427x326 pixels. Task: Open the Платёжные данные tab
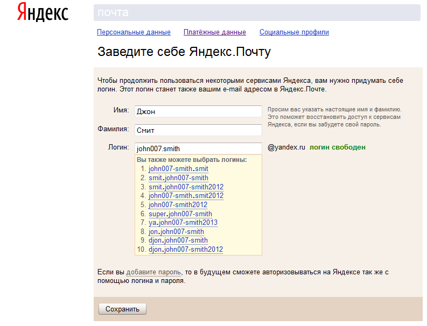click(x=215, y=32)
